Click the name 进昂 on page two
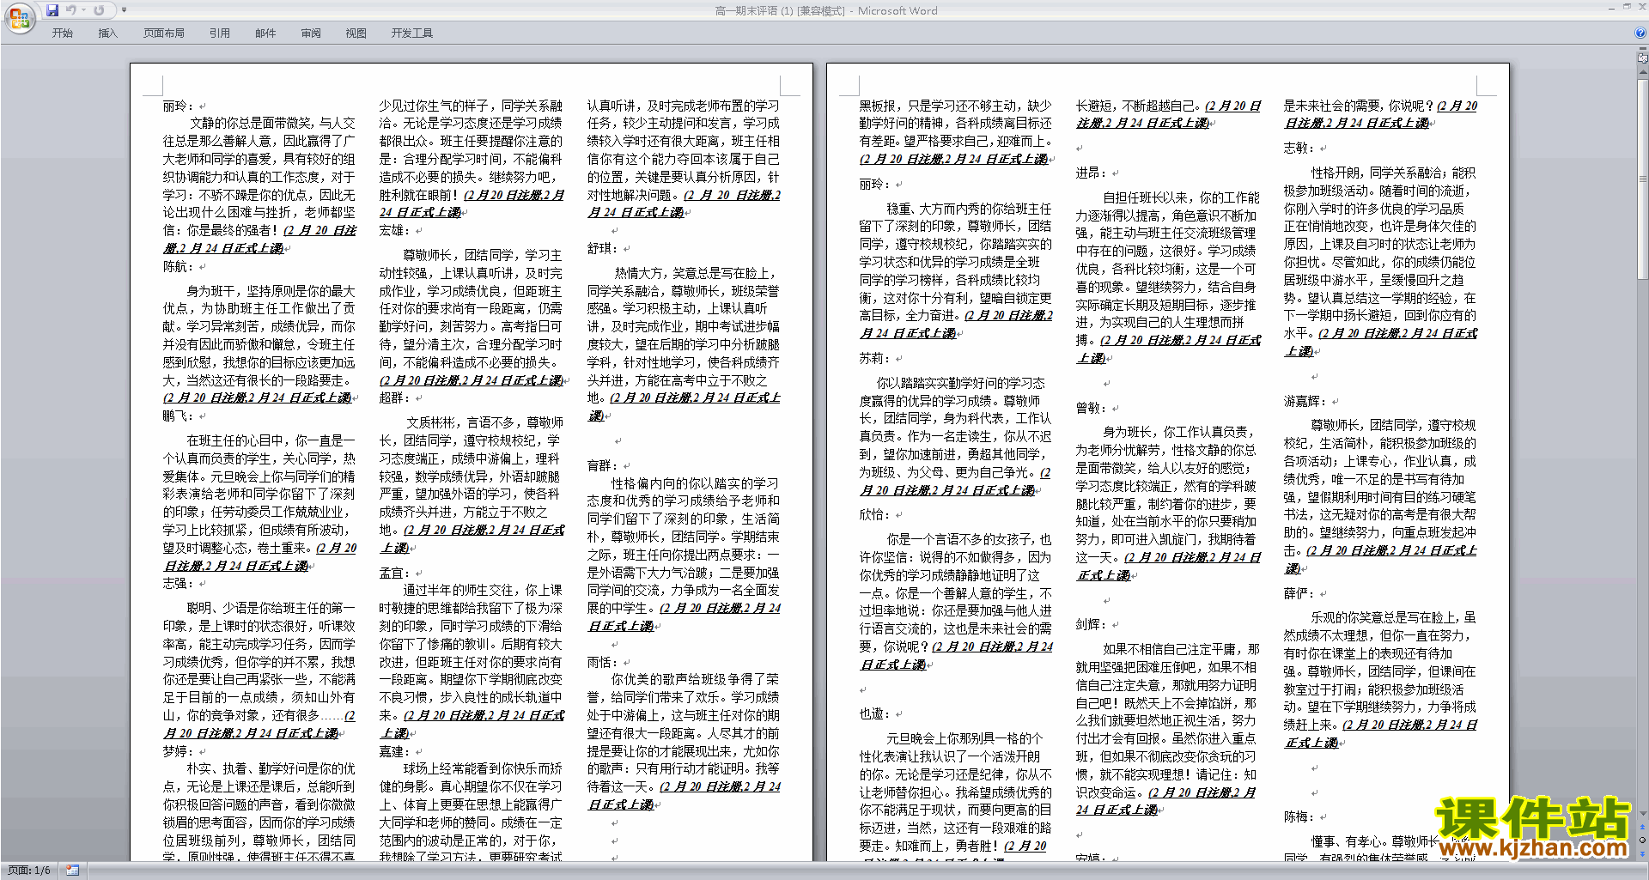Screen dimensions: 1649x880 (x=1087, y=173)
